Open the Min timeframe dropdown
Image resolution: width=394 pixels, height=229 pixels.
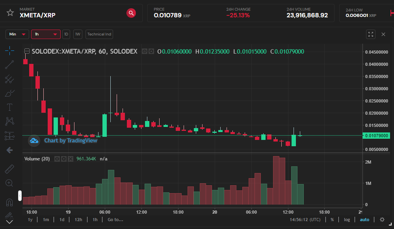click(17, 34)
